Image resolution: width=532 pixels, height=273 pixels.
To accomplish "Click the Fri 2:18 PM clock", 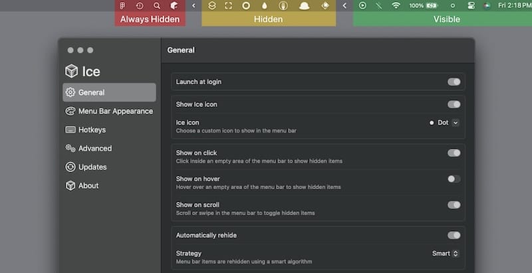I will pos(515,5).
